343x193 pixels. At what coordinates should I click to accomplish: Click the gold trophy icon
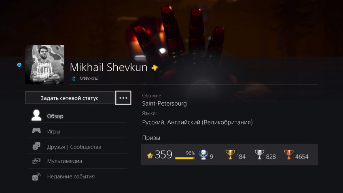[230, 155]
